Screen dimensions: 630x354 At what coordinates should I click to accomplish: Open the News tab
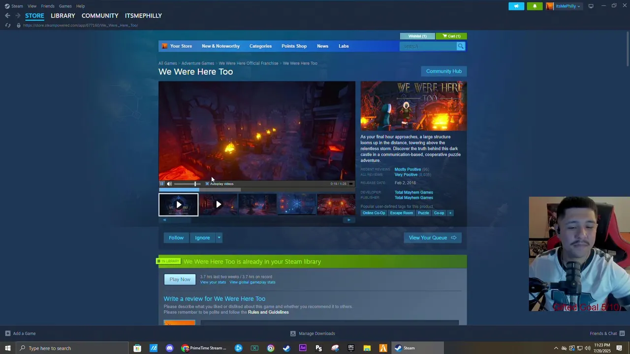click(x=322, y=46)
